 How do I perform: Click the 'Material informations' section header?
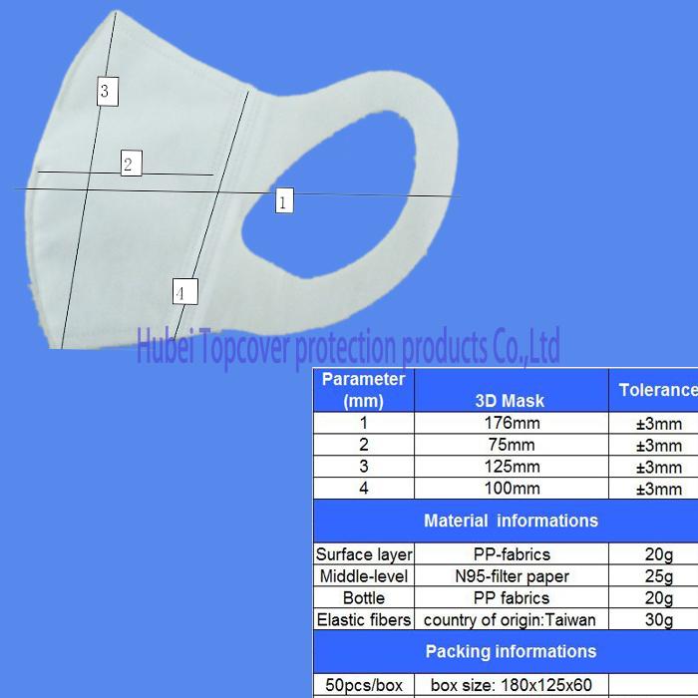(506, 521)
